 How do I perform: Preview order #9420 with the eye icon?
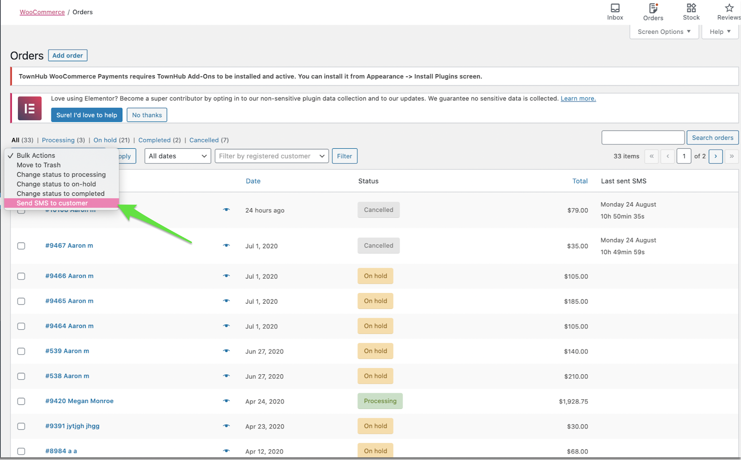pos(226,401)
